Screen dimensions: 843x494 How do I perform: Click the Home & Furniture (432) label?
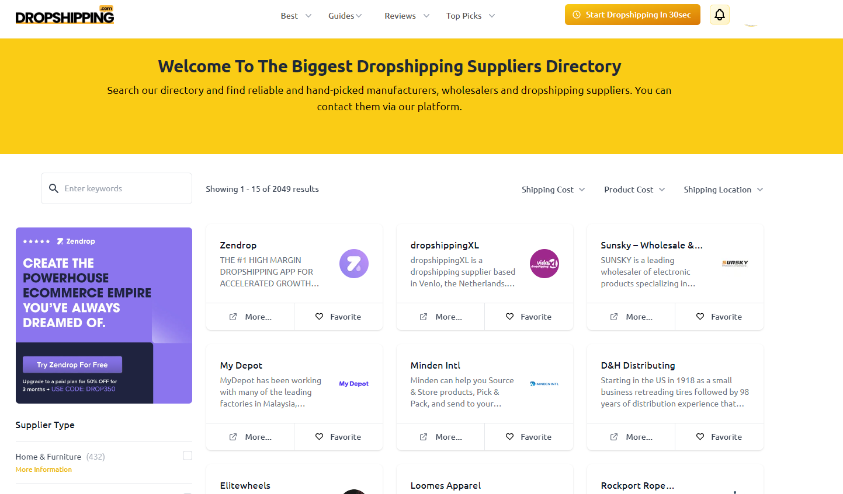pyautogui.click(x=60, y=457)
